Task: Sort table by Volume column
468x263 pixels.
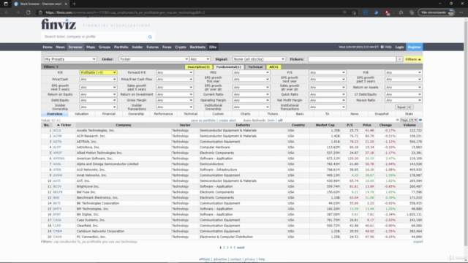Action: tap(409, 125)
